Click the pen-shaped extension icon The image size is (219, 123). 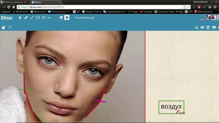coord(204,7)
